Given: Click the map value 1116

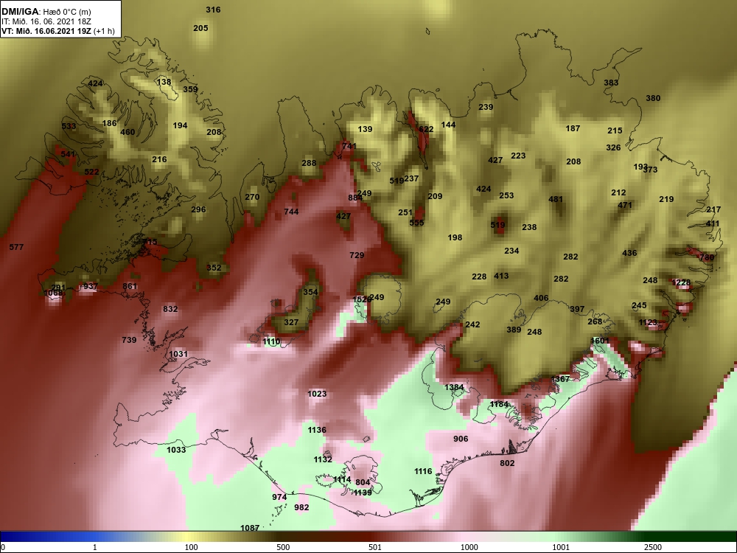Looking at the screenshot, I should pyautogui.click(x=424, y=471).
